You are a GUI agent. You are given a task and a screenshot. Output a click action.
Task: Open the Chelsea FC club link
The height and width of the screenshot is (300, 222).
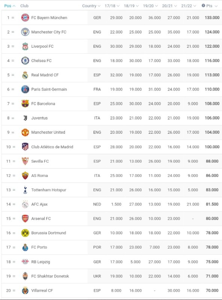click(x=41, y=61)
